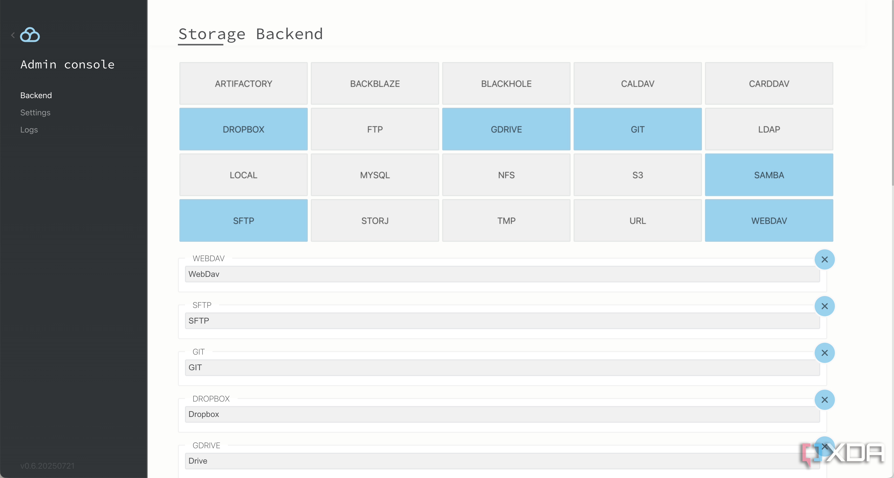Enable the LOCAL storage backend
This screenshot has height=478, width=894.
click(243, 175)
